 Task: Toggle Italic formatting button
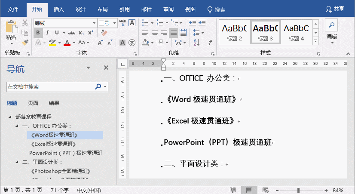[x=47, y=33]
